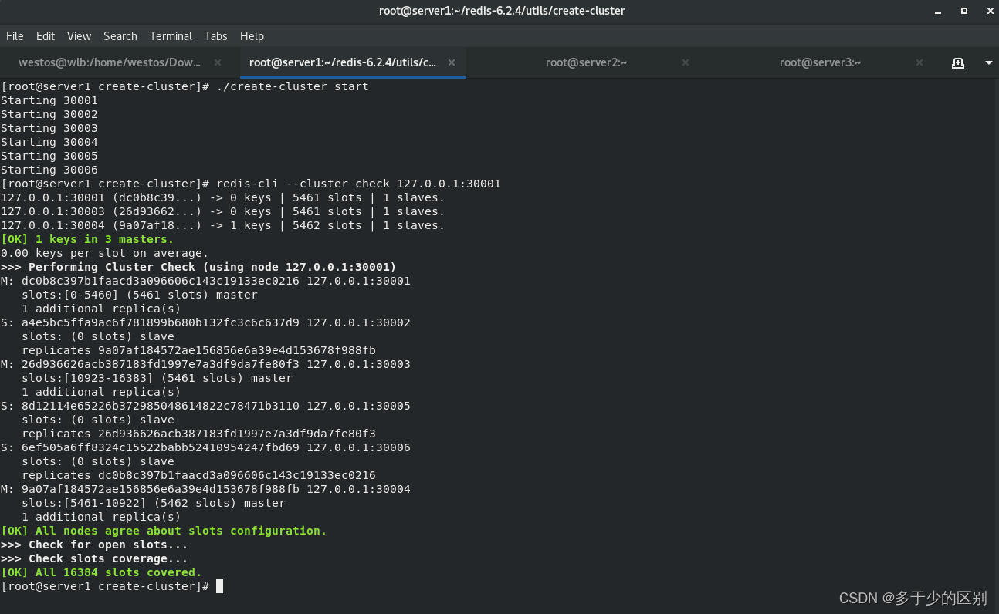999x614 pixels.
Task: Click the '127.0.0.1:30004 (9a07af18...)' summary line
Action: point(223,225)
